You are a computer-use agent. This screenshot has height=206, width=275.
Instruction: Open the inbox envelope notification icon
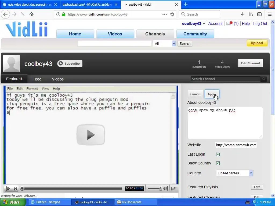pyautogui.click(x=229, y=23)
